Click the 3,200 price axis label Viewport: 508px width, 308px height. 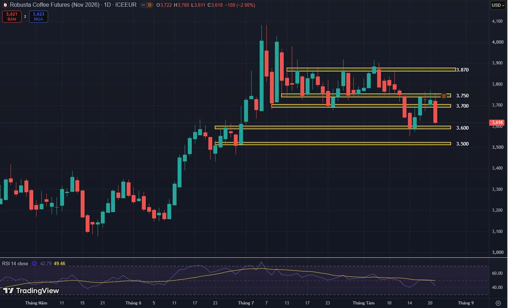click(x=497, y=210)
